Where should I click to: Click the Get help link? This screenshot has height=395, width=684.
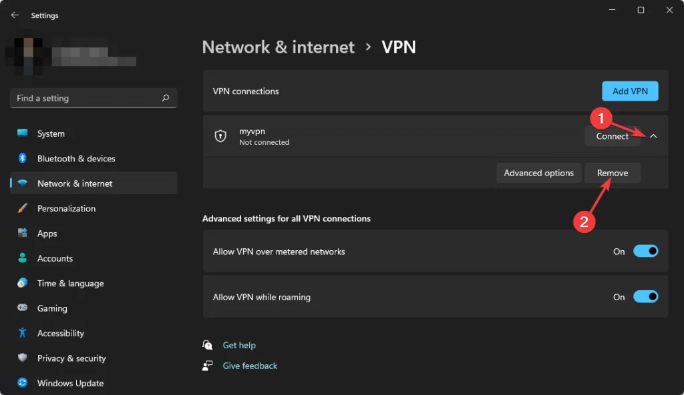[x=238, y=345]
